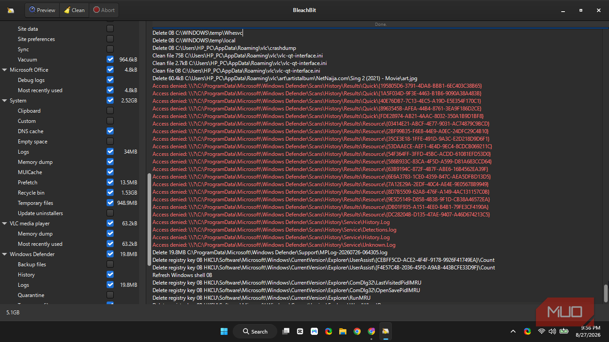Click the log pane vertical scrollbar
609x342 pixels.
click(605, 293)
